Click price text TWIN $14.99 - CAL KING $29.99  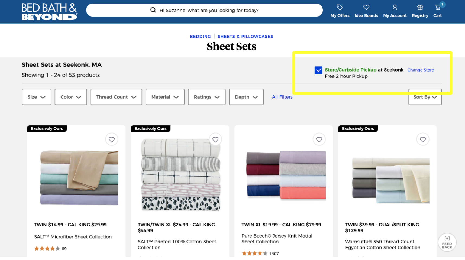pos(70,225)
